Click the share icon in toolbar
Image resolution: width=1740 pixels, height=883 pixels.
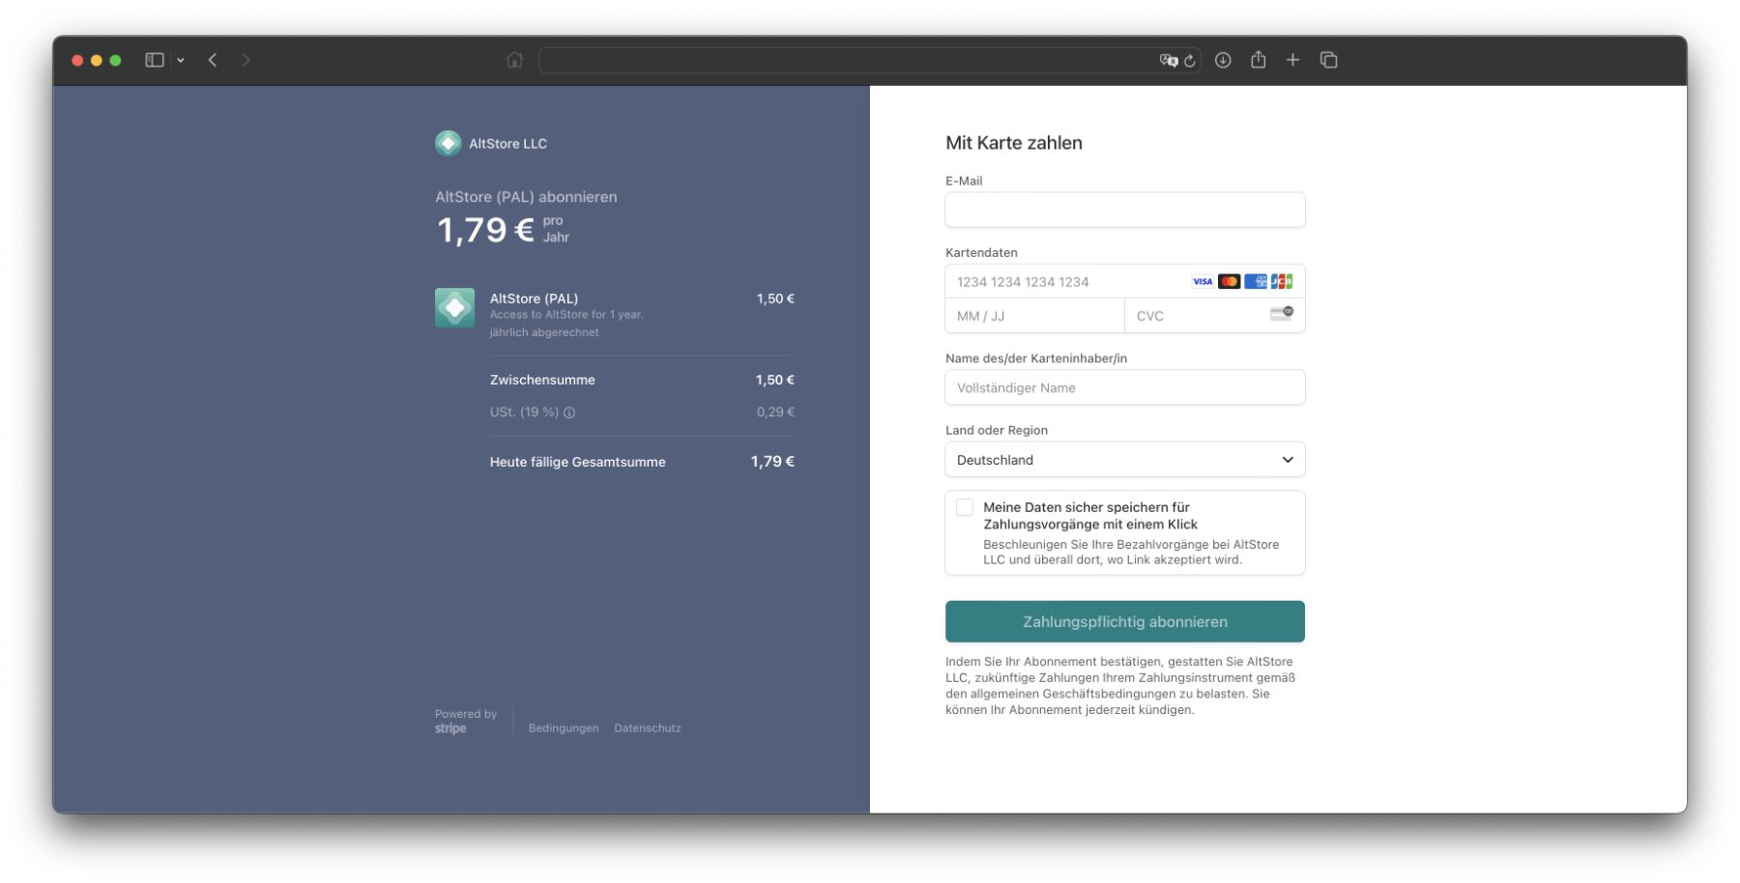(x=1258, y=60)
